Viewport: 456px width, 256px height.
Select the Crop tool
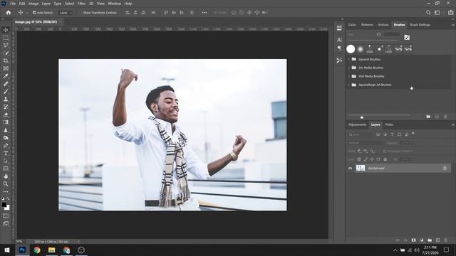tap(6, 60)
